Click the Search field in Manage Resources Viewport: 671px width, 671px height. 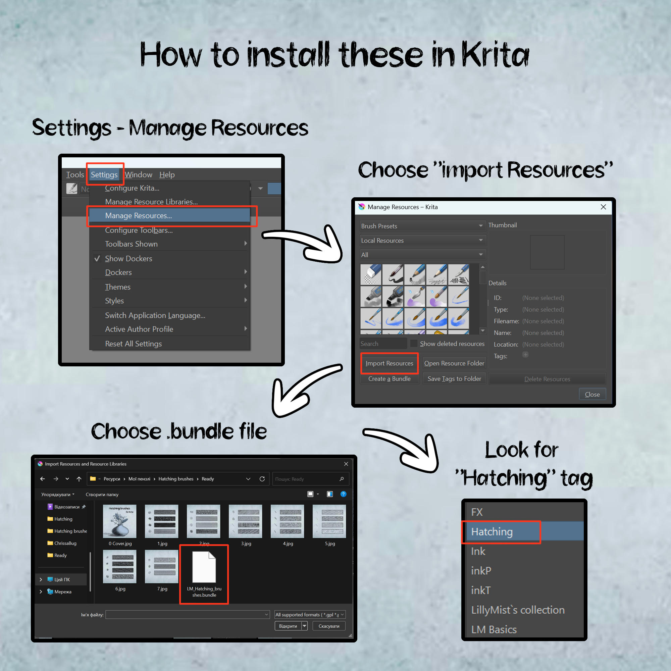pos(383,344)
